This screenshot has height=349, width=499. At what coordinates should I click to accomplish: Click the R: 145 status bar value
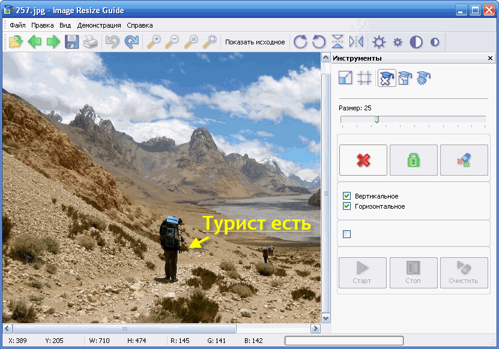pyautogui.click(x=180, y=341)
